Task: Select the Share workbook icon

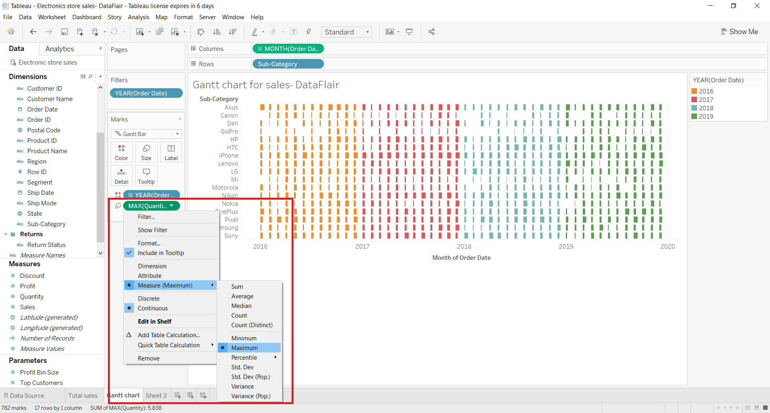Action: click(432, 32)
